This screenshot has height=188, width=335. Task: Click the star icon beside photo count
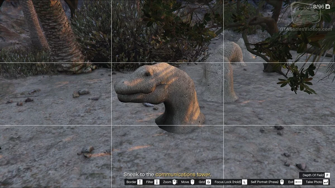pos(328,7)
